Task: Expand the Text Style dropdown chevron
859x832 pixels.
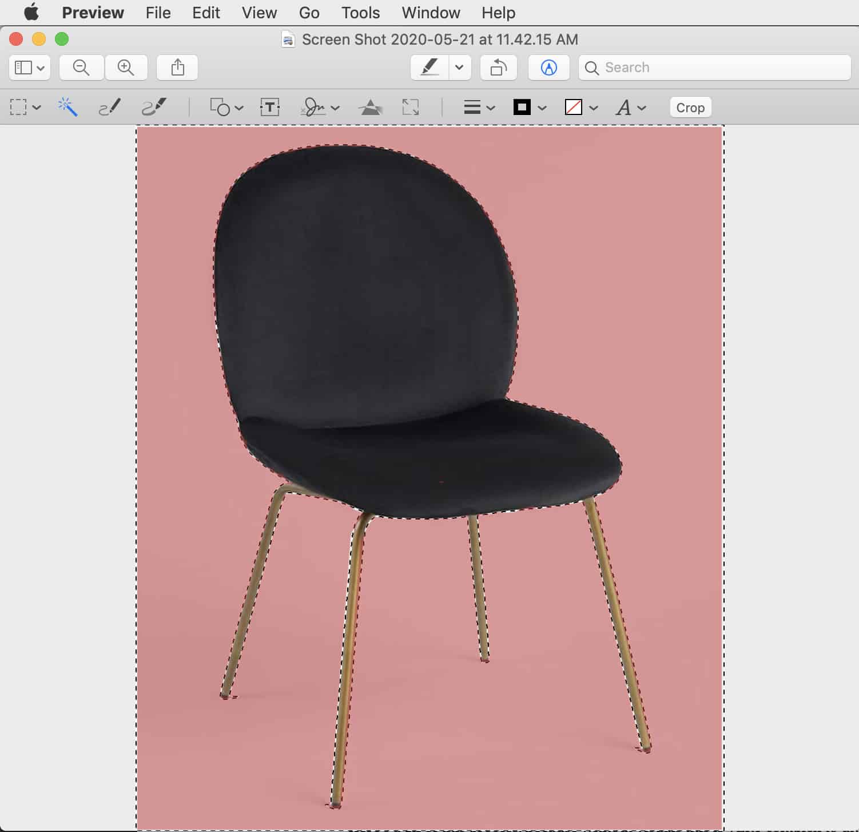Action: (642, 108)
